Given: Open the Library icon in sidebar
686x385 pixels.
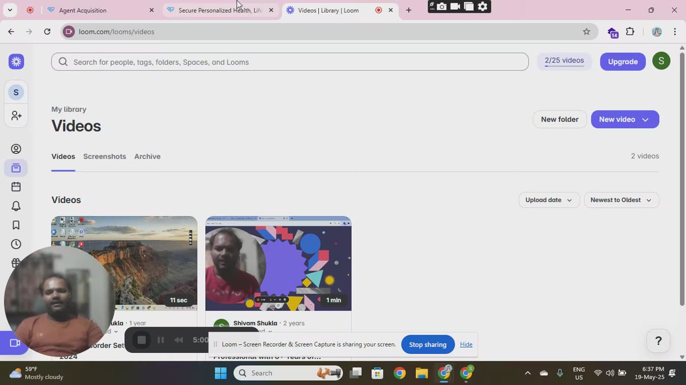Looking at the screenshot, I should [16, 168].
